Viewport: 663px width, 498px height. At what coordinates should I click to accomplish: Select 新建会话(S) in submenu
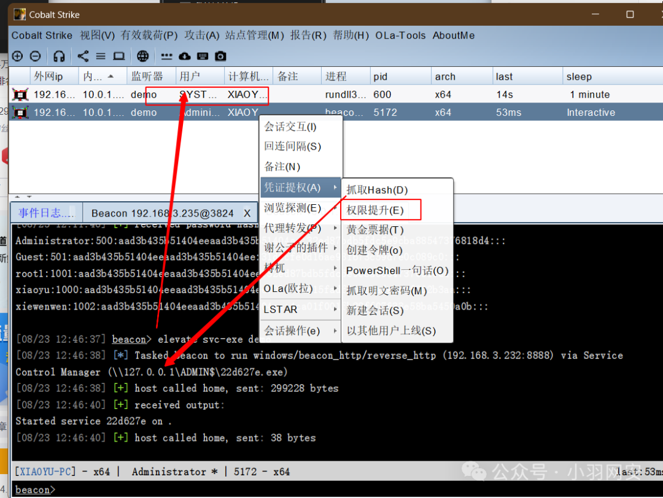397,310
